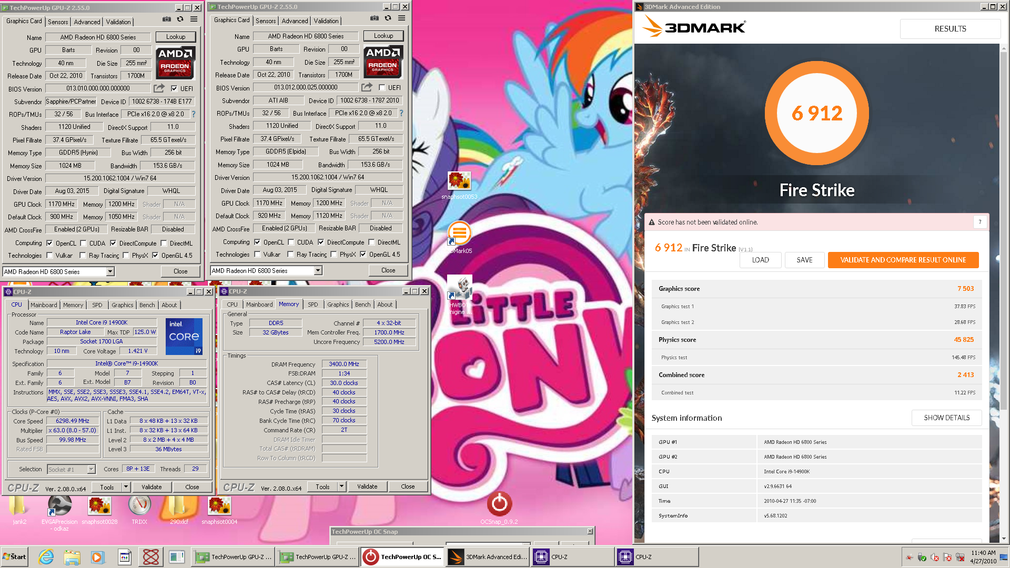Click the refresh icon in left GPU-Z window
The image size is (1010, 568).
tap(180, 19)
